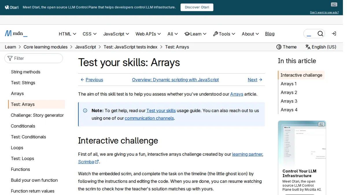The width and height of the screenshot is (347, 195).
Task: Go to the Previous article
Action: coord(92,80)
